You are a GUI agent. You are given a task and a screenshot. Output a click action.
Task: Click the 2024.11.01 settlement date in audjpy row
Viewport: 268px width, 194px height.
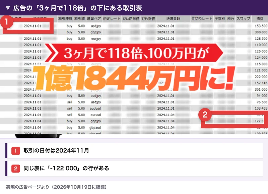tap(166, 96)
